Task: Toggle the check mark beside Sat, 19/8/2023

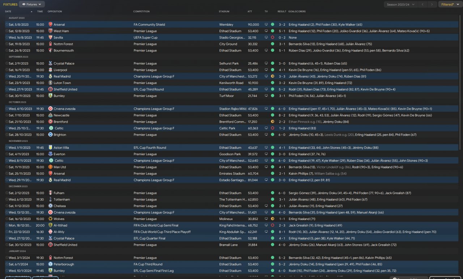Action: pyautogui.click(x=7, y=44)
